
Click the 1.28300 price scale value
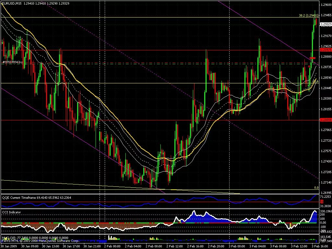[x=326, y=99]
